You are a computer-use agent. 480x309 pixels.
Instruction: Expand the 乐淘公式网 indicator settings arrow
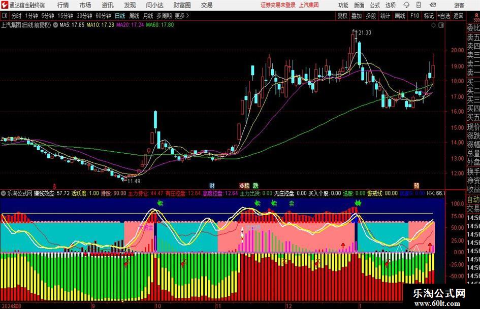point(4,193)
